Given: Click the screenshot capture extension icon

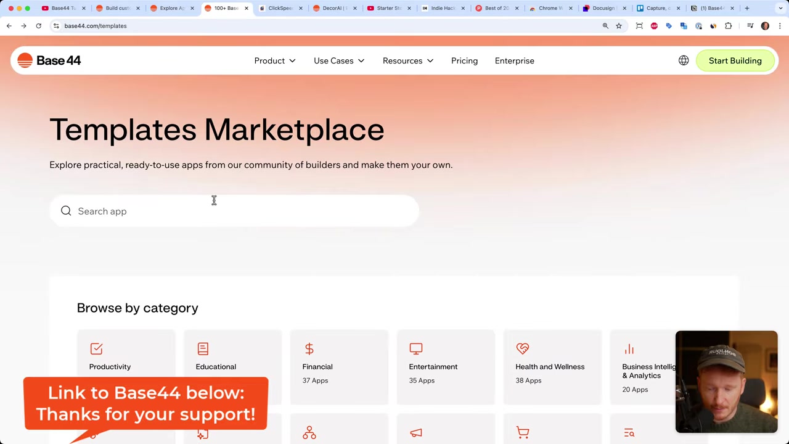Looking at the screenshot, I should [x=639, y=26].
